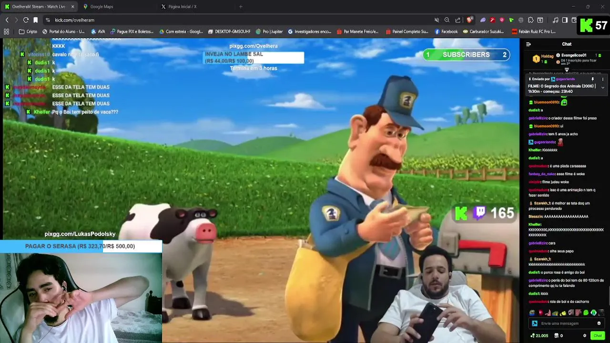The height and width of the screenshot is (343, 610).
Task: Click username gugaorlands in pinned message
Action: [565, 79]
